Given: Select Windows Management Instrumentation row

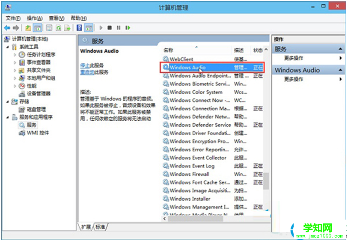Looking at the screenshot, I should [x=212, y=207].
